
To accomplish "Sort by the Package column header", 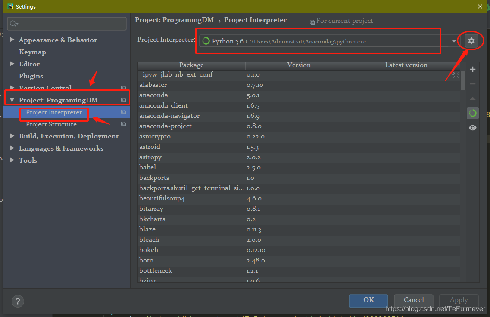I will [191, 65].
